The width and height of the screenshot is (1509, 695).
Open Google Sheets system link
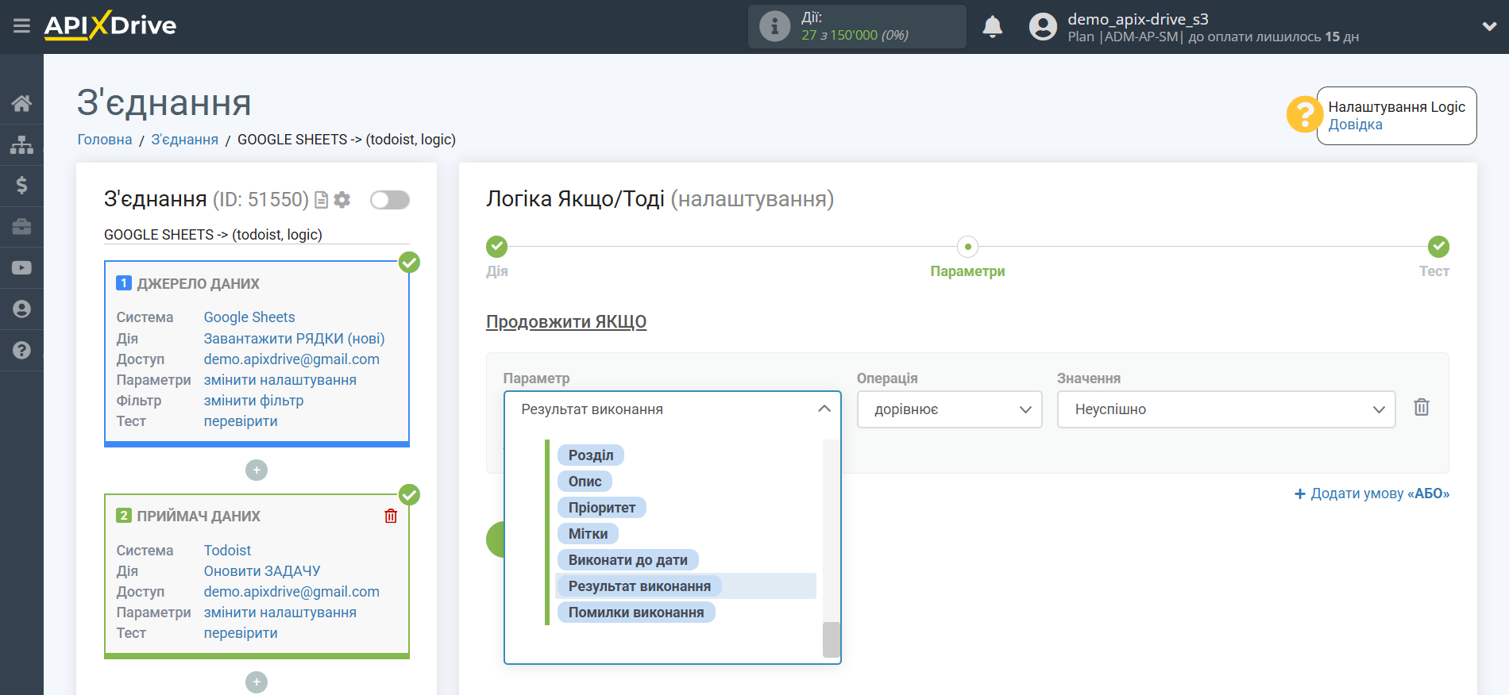[x=249, y=317]
